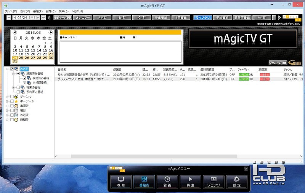Close the mAgicメニュー panel

point(246,169)
